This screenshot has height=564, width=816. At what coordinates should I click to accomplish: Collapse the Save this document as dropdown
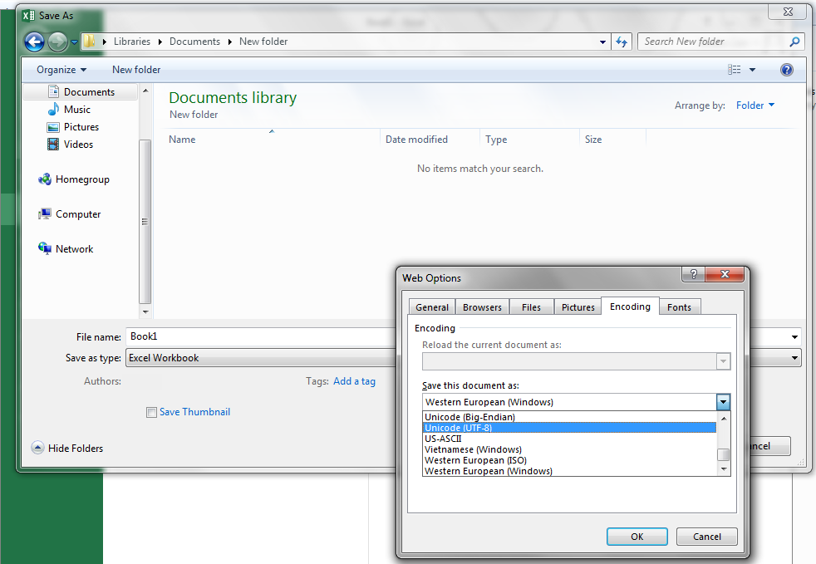click(x=723, y=402)
